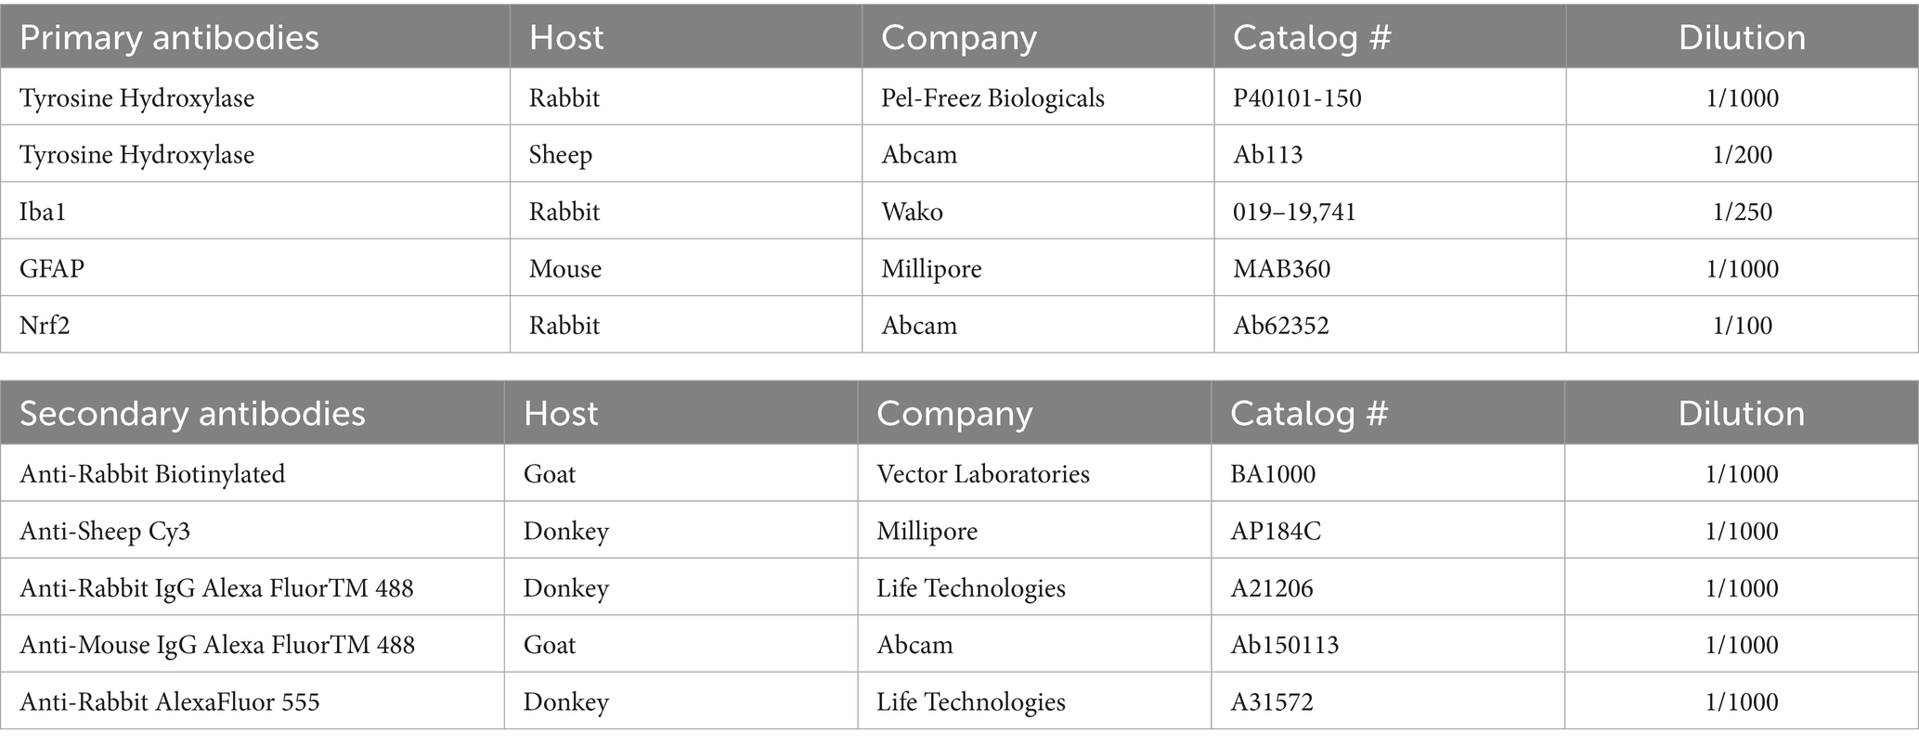Select the Iba1 antibody cell
Screen dimensions: 1919x746
43,212
